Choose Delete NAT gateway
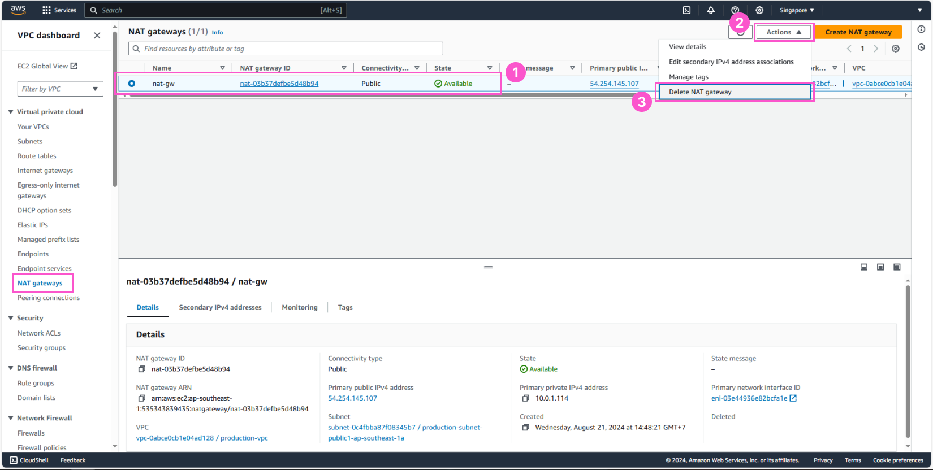This screenshot has width=933, height=470. [735, 92]
